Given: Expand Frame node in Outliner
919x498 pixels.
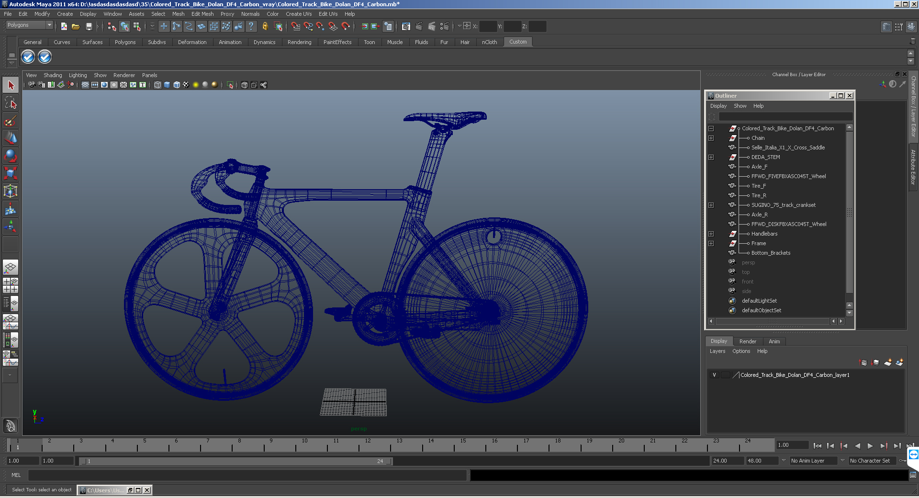Looking at the screenshot, I should pyautogui.click(x=711, y=243).
